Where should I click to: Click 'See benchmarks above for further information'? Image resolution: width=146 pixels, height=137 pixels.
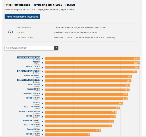click(x=76, y=33)
